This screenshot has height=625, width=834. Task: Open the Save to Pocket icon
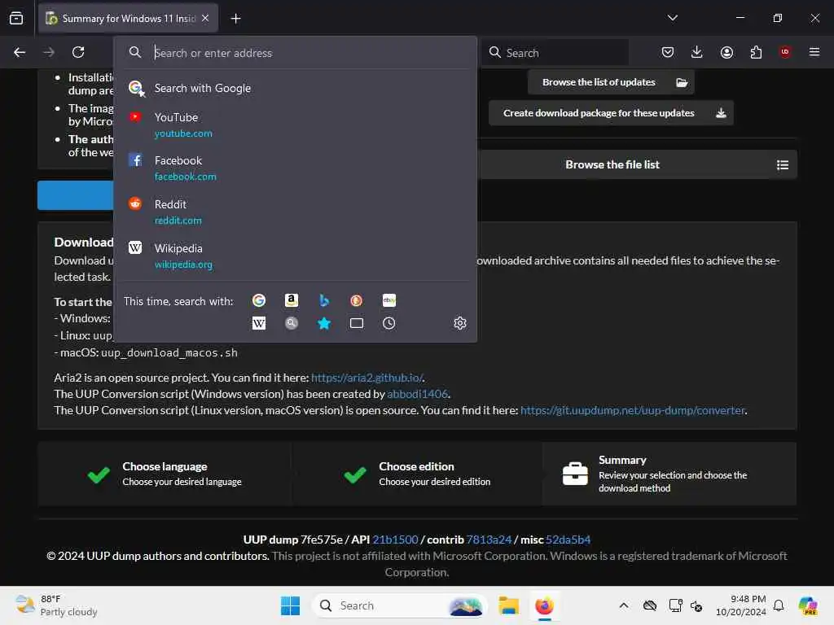coord(668,52)
